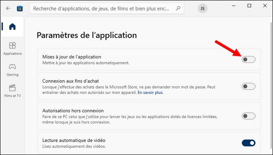Turn on Autorisations hors connexion switch
Screen dimensions: 273x155
(248, 116)
